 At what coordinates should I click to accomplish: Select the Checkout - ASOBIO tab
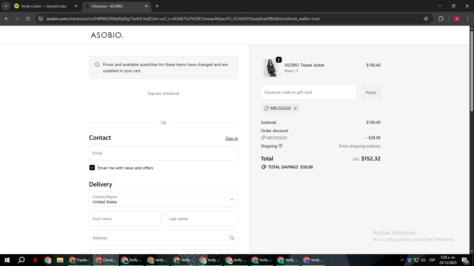[117, 6]
